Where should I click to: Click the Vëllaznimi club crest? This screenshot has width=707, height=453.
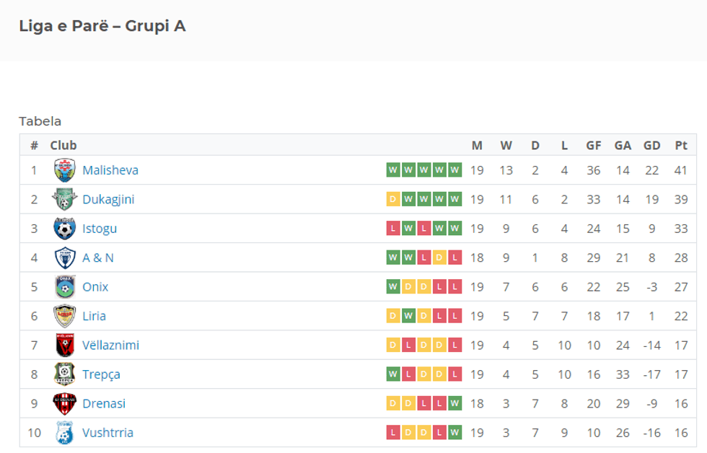tap(64, 346)
